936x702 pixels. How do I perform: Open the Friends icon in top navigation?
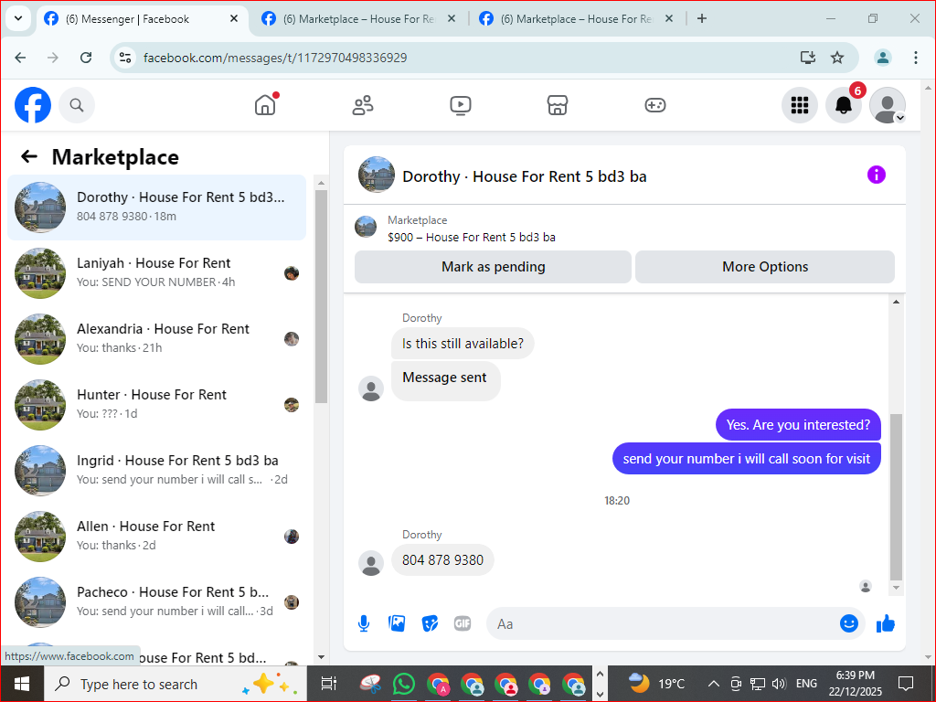[x=363, y=105]
